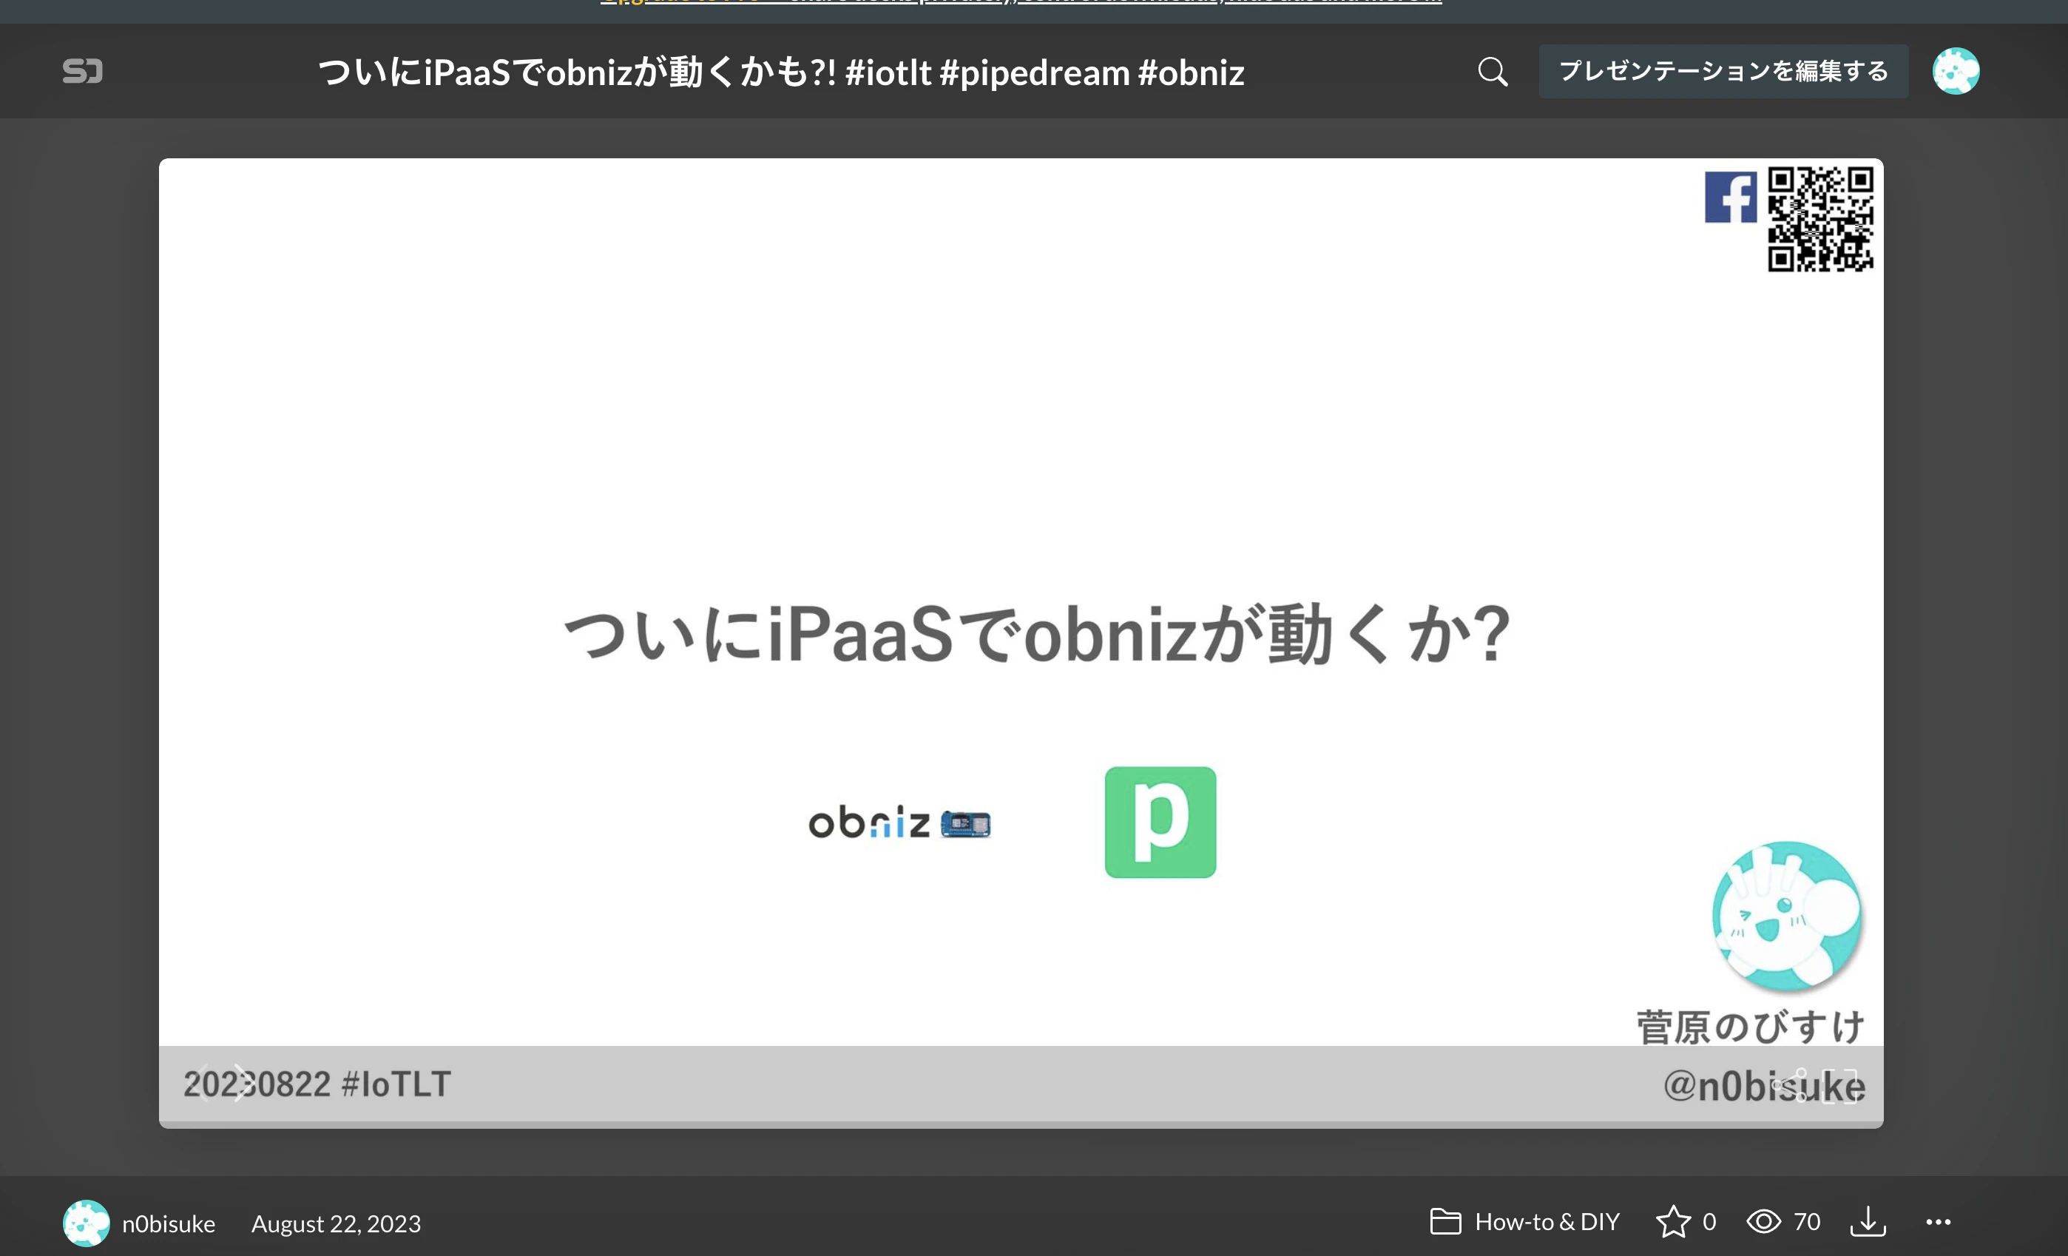Star this presentation
Screen dimensions: 2068x1256
point(1673,1221)
